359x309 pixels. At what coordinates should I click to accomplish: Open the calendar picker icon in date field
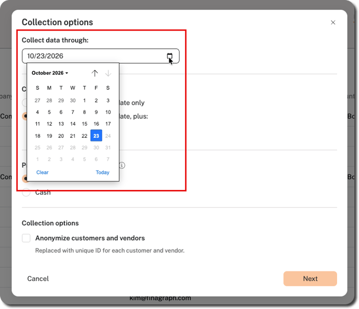(x=169, y=56)
